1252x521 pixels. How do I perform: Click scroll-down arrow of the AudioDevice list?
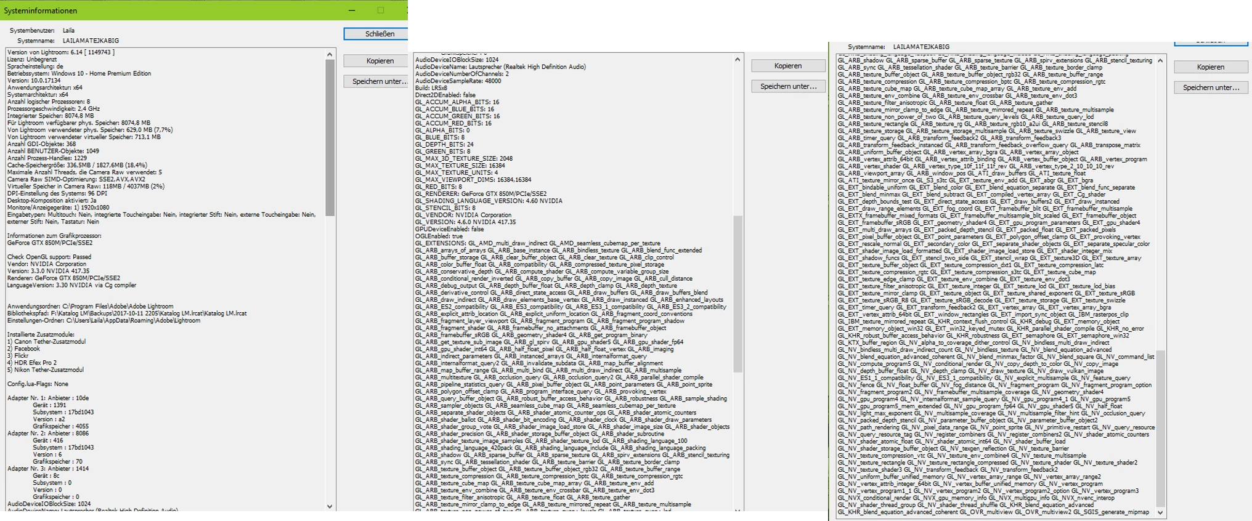click(x=738, y=511)
